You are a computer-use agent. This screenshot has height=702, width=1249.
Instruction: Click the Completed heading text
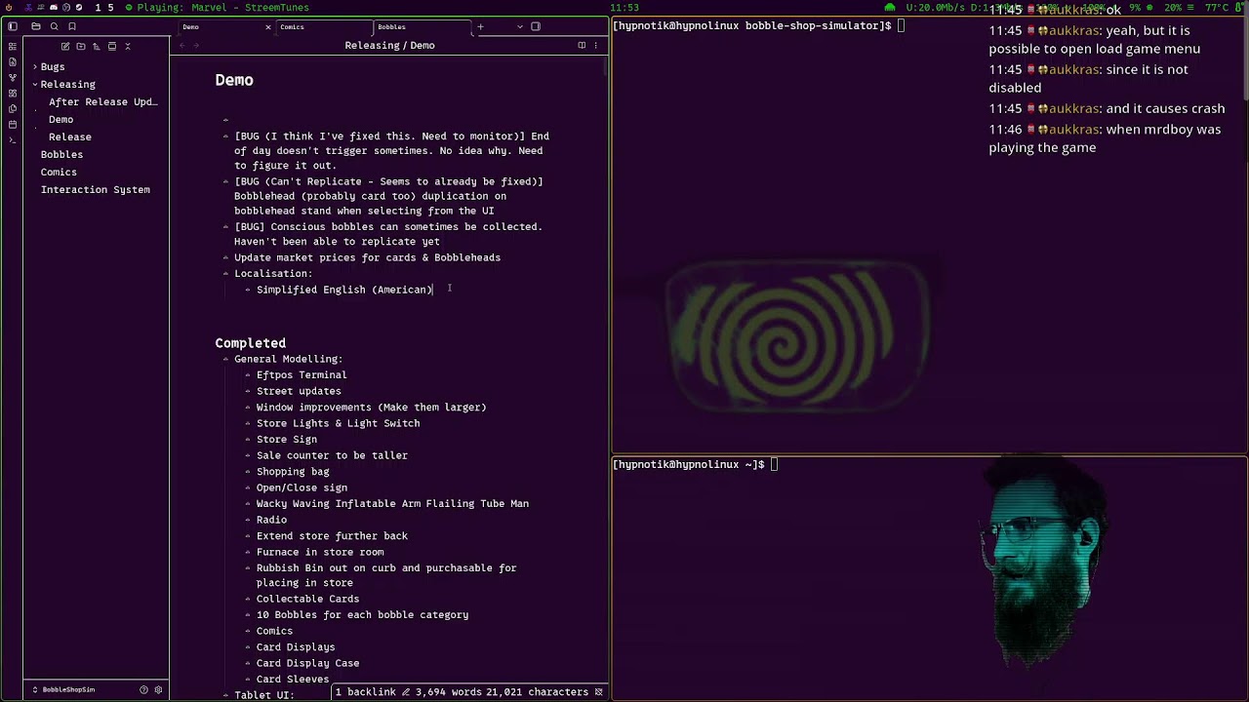click(x=251, y=343)
